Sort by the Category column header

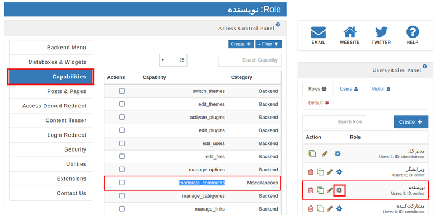[242, 77]
